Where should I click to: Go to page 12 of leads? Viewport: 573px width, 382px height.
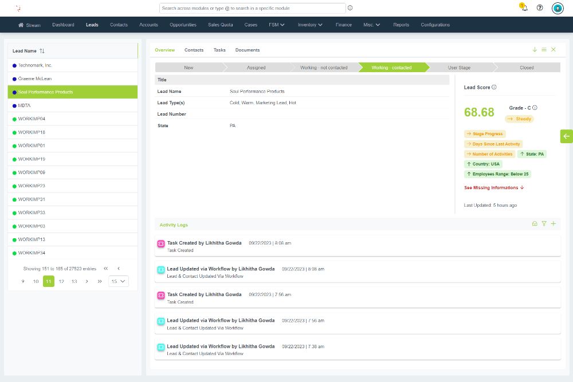(x=61, y=281)
